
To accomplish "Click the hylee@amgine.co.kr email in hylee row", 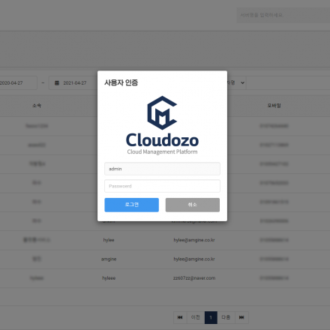I will coord(194,240).
